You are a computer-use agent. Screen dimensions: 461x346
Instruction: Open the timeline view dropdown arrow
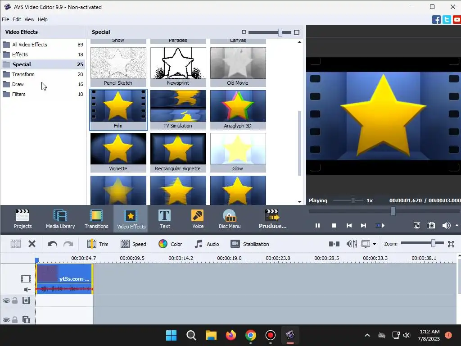374,244
